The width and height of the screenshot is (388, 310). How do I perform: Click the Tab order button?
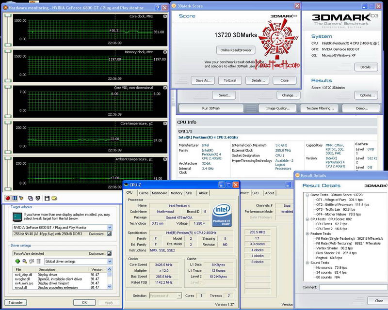(x=16, y=303)
